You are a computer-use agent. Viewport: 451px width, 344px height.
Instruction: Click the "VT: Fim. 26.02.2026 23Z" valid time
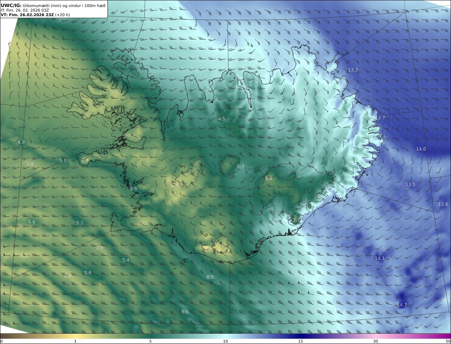(x=27, y=15)
